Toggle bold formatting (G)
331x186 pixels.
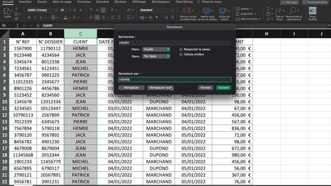tap(29, 18)
